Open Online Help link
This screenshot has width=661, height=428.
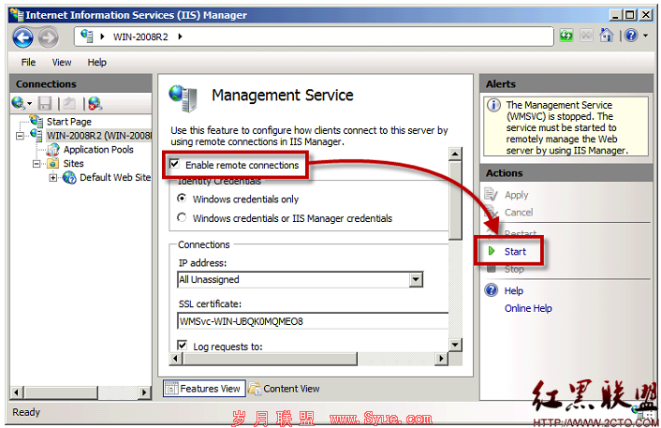pos(528,309)
